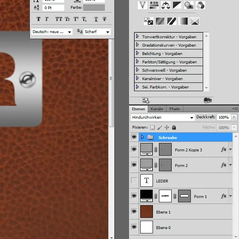239x239 pixels.
Task: Expand the Schraube layer group
Action: click(142, 137)
